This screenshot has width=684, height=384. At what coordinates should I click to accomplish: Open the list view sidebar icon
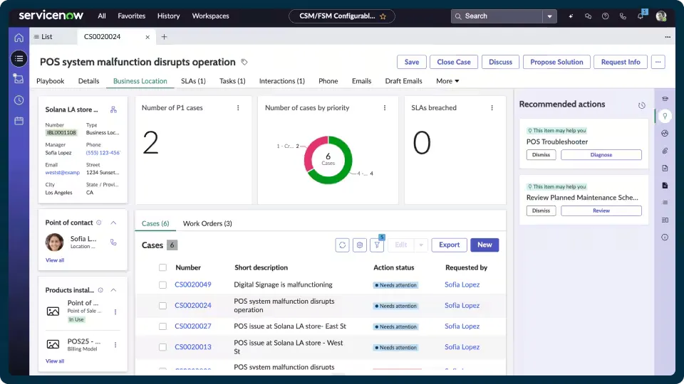[19, 59]
